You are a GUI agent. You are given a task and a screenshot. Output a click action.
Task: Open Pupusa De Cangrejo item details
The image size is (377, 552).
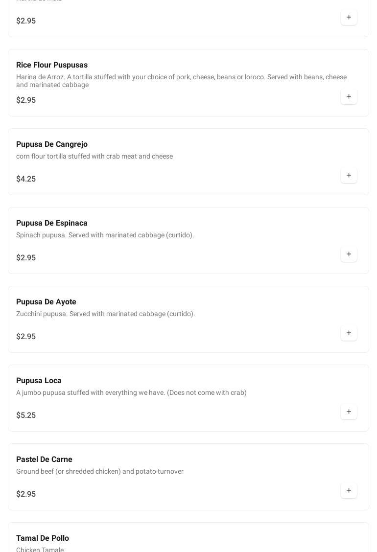[x=52, y=144]
